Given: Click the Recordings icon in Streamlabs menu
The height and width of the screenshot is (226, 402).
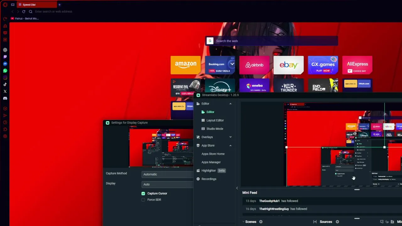Looking at the screenshot, I should [198, 179].
